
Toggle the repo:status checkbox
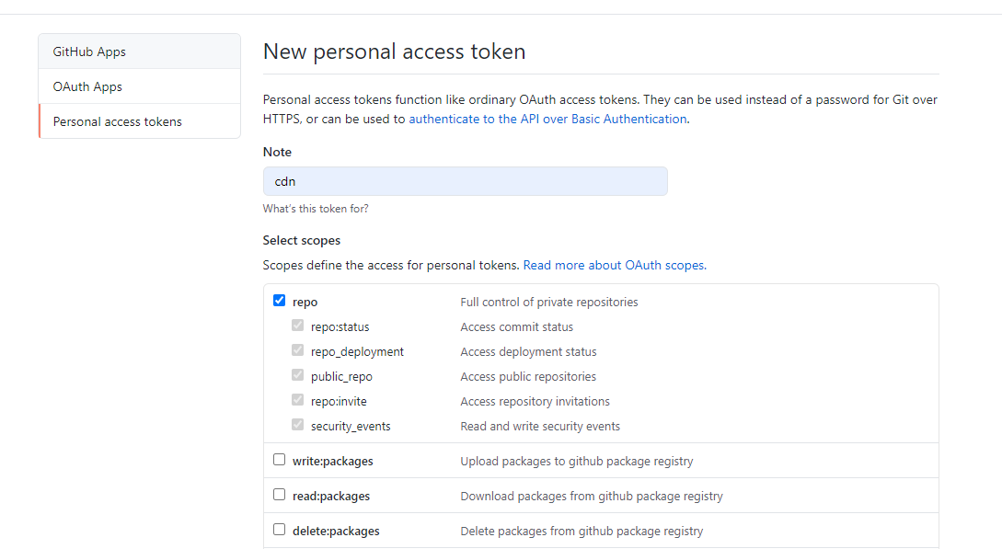[298, 326]
